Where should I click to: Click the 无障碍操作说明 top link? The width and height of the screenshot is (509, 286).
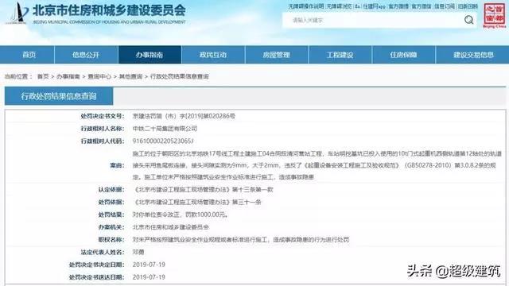click(306, 6)
